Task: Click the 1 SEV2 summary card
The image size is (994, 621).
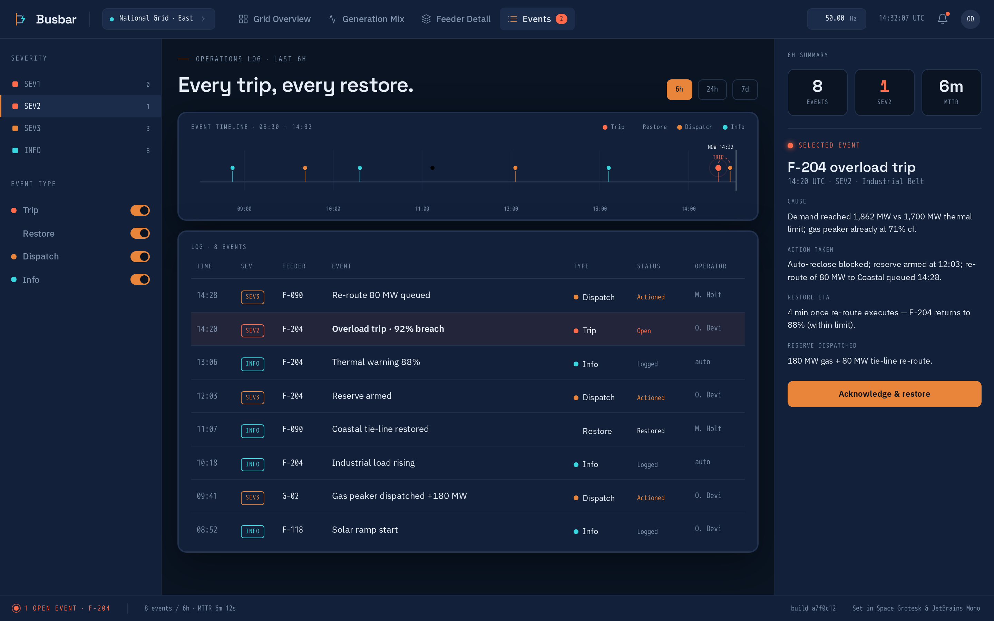Action: (884, 92)
